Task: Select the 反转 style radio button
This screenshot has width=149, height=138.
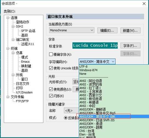Action: click(x=66, y=118)
